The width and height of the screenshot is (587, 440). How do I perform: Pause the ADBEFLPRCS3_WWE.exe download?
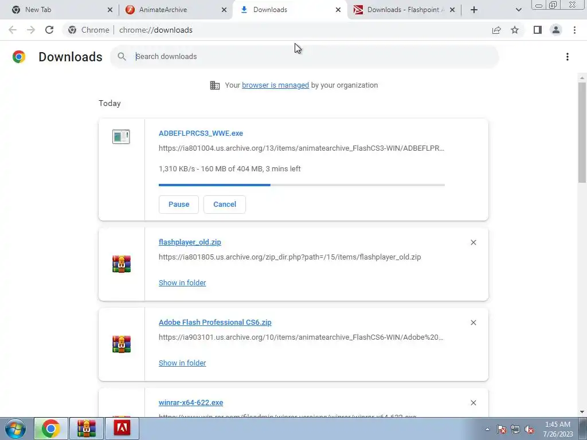(179, 205)
